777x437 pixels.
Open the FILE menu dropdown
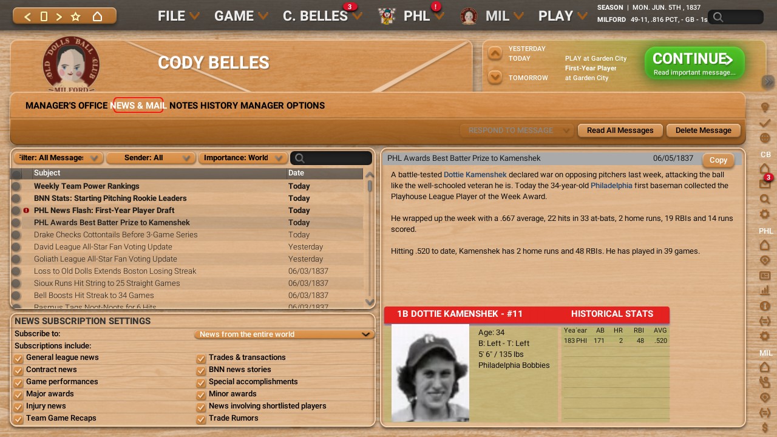[x=178, y=16]
